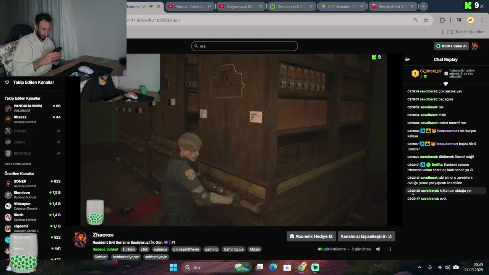
Task: Select the Mizah tag
Action: coord(254,249)
